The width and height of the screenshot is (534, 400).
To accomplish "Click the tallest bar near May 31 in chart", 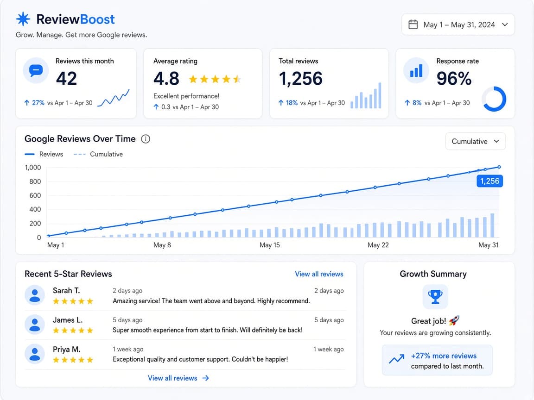I will 492,225.
